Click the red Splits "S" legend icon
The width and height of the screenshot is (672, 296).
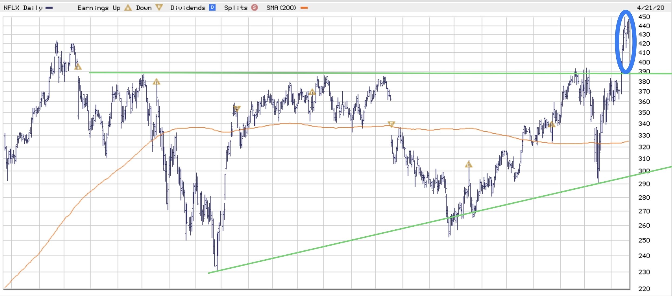click(x=254, y=8)
